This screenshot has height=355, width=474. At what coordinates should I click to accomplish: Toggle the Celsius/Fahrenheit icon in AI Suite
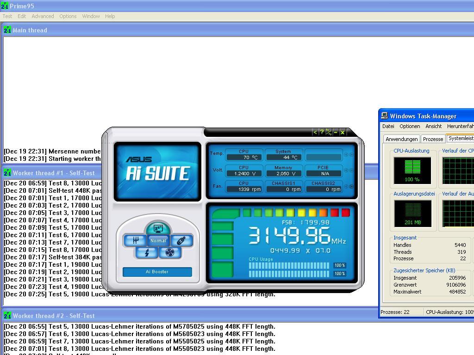pyautogui.click(x=329, y=132)
